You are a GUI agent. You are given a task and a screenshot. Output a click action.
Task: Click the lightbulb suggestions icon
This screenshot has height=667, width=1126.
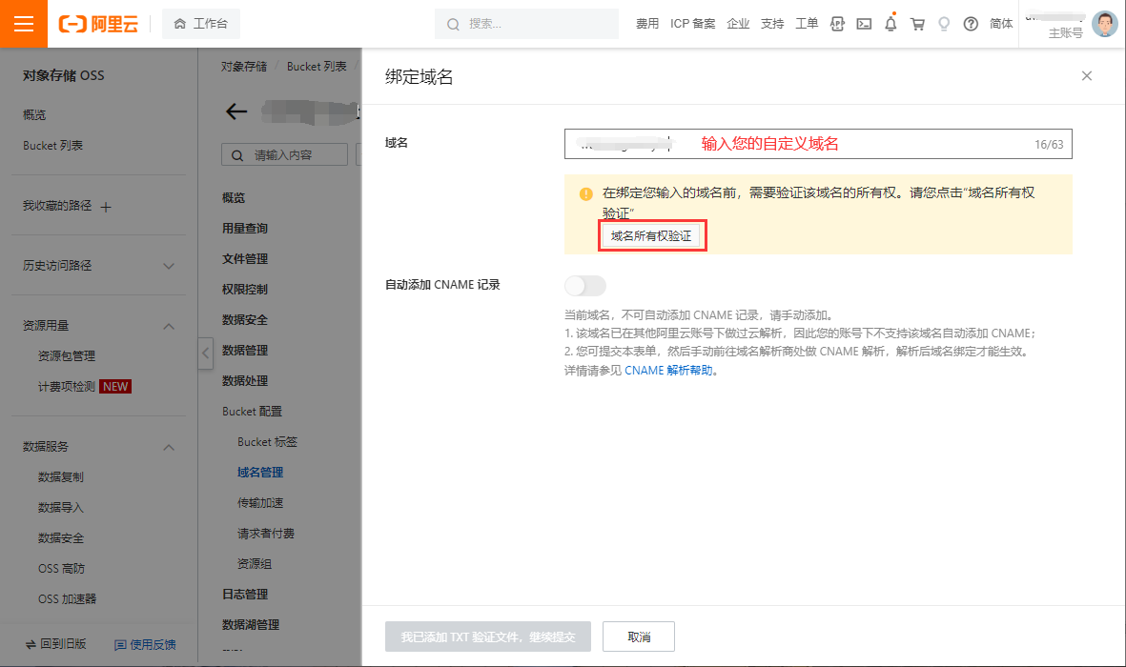tap(944, 24)
